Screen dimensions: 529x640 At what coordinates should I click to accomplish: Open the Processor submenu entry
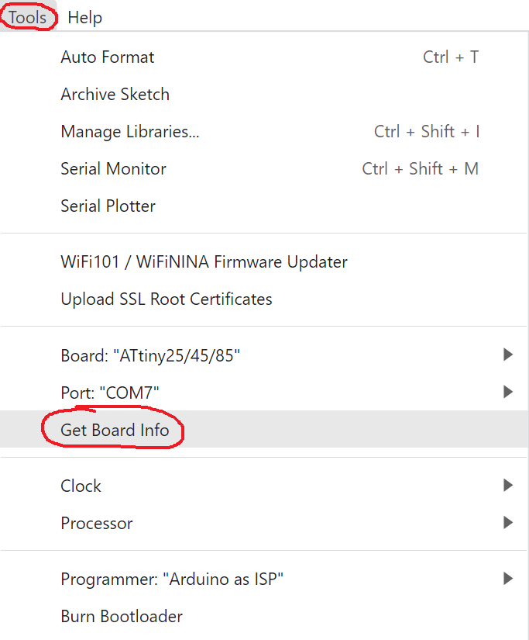click(x=97, y=524)
